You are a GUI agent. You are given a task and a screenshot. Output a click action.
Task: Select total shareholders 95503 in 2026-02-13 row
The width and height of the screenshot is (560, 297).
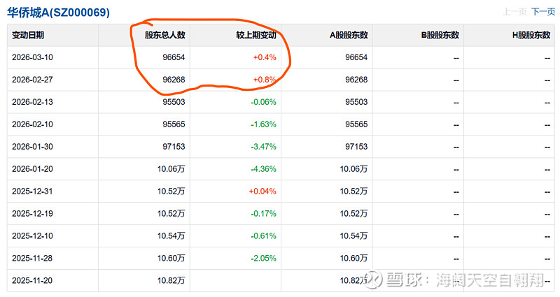tap(174, 102)
